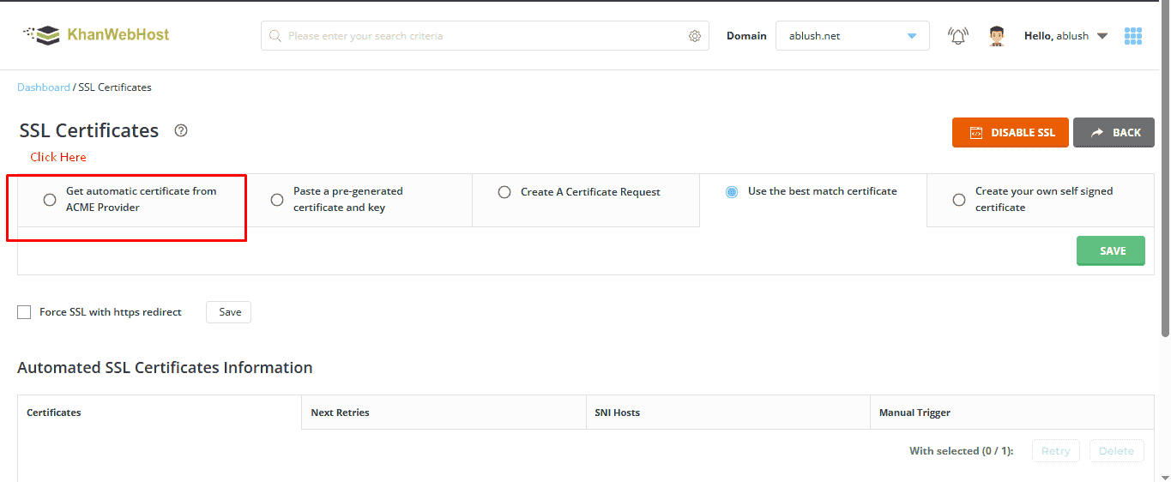This screenshot has width=1171, height=482.
Task: Click the KhanWebHost logo
Action: (96, 35)
